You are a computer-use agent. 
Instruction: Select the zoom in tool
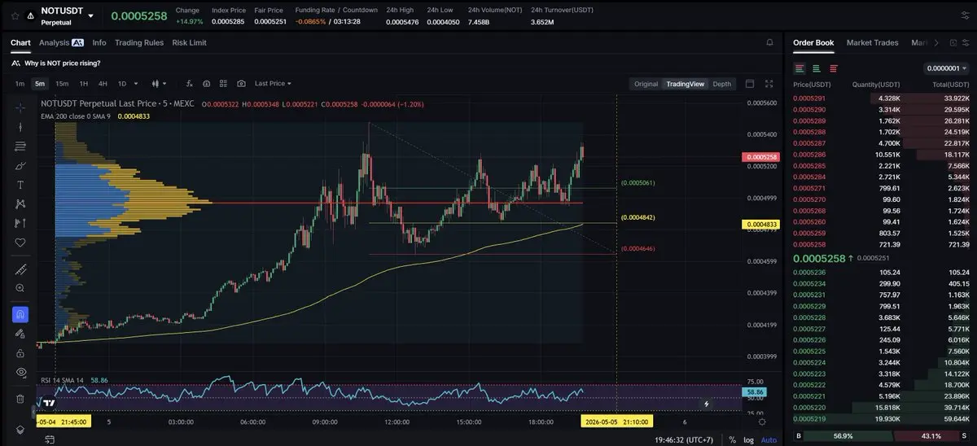(x=20, y=288)
